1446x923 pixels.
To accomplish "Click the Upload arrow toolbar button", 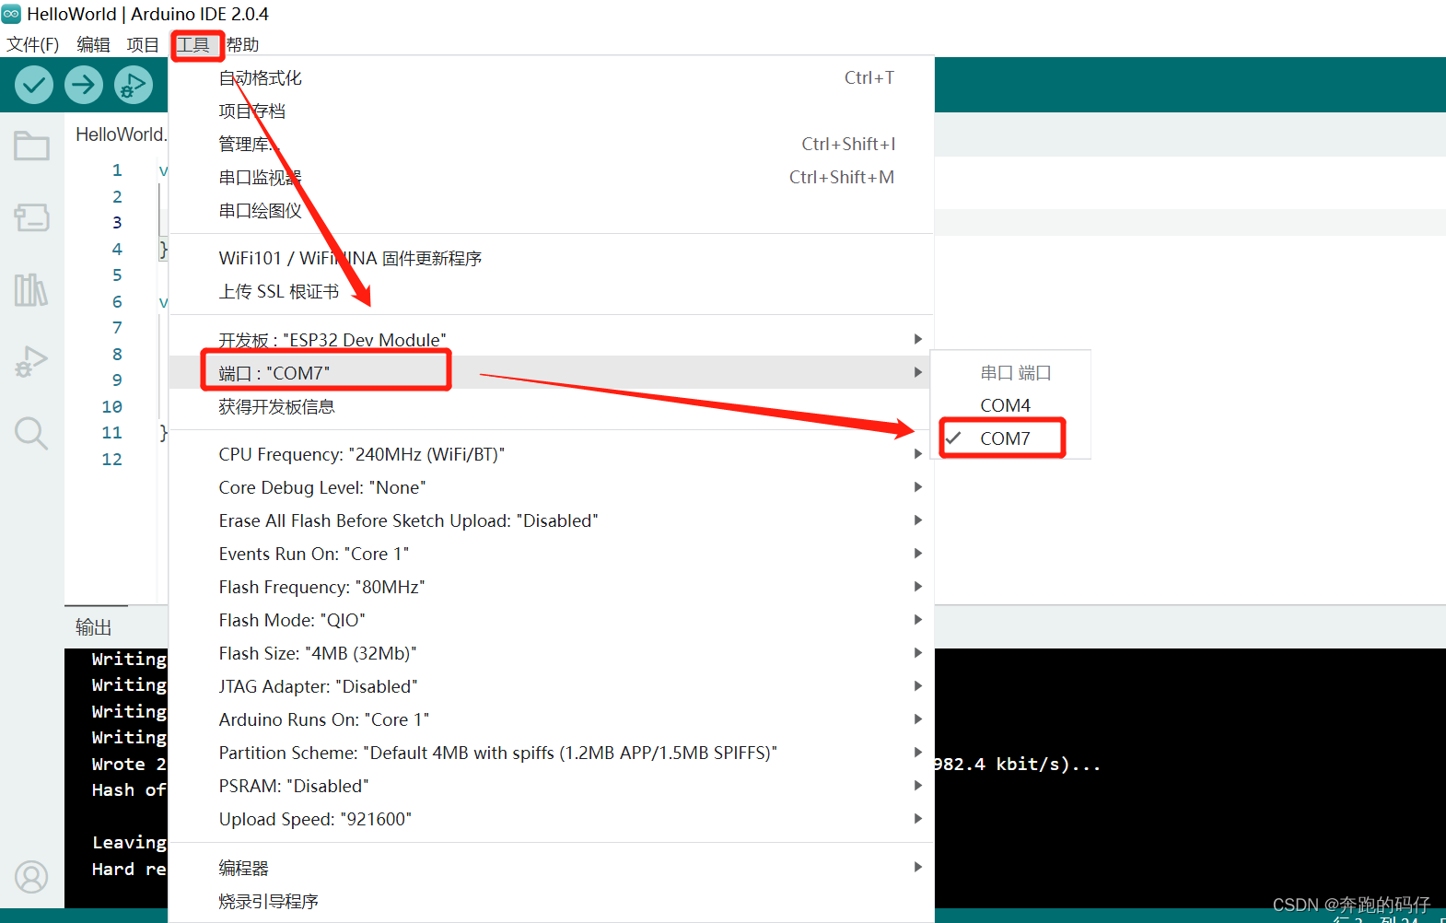I will (x=84, y=86).
